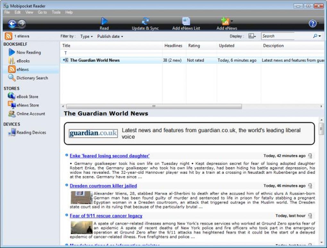Open the Go to menu
This screenshot has width=327, height=248.
[x=42, y=12]
